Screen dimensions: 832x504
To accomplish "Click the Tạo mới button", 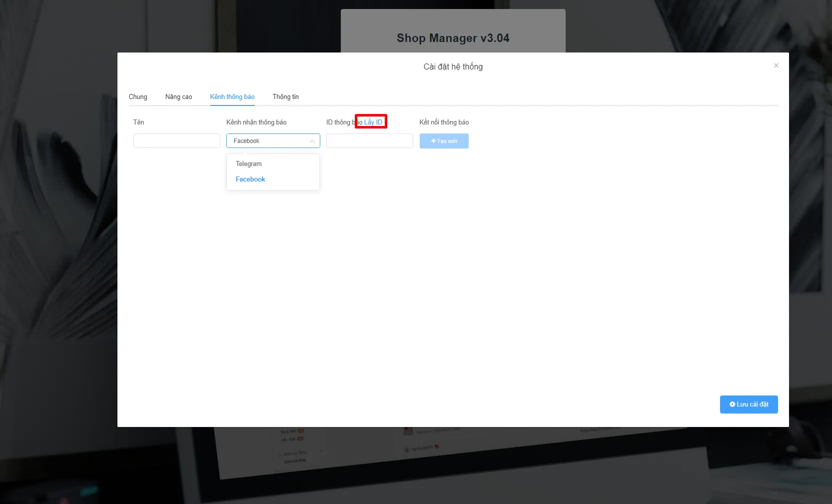I will click(444, 141).
